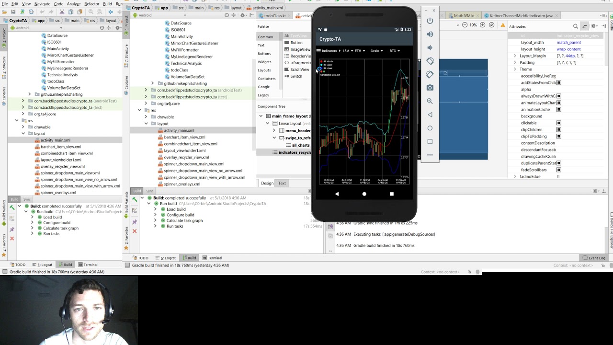
Task: Open emulator extended controls three-dots icon
Action: pyautogui.click(x=430, y=155)
